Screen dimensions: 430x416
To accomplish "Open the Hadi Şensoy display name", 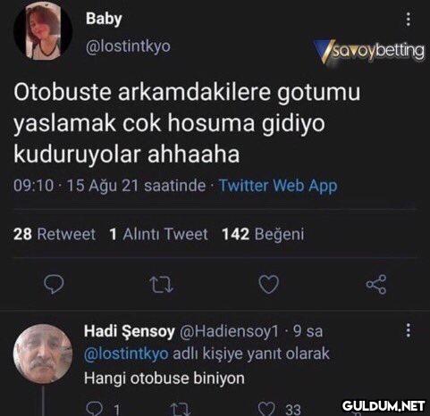I will point(130,331).
